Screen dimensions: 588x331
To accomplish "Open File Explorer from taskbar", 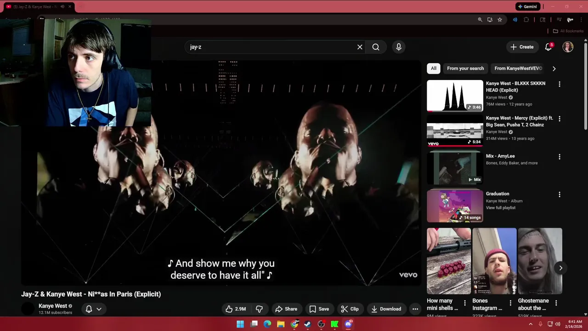I will tap(281, 324).
